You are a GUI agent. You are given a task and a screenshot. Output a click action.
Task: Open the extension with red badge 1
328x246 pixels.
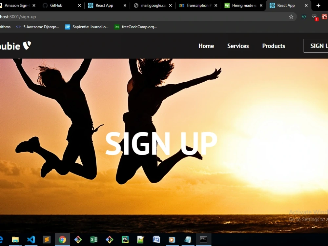click(315, 17)
